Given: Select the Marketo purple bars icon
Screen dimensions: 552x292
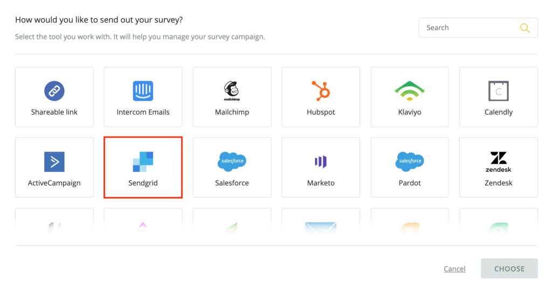Looking at the screenshot, I should point(320,161).
